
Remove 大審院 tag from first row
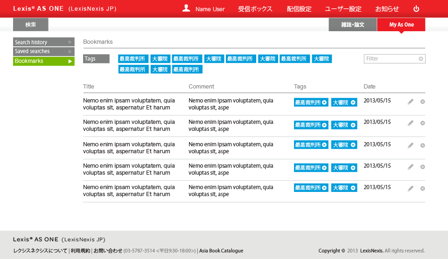tap(353, 102)
